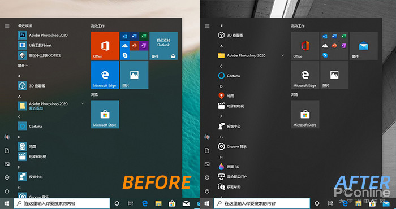The height and width of the screenshot is (209, 396).
Task: Open user account avatar in BEFORE sidebar
Action: coord(7,137)
